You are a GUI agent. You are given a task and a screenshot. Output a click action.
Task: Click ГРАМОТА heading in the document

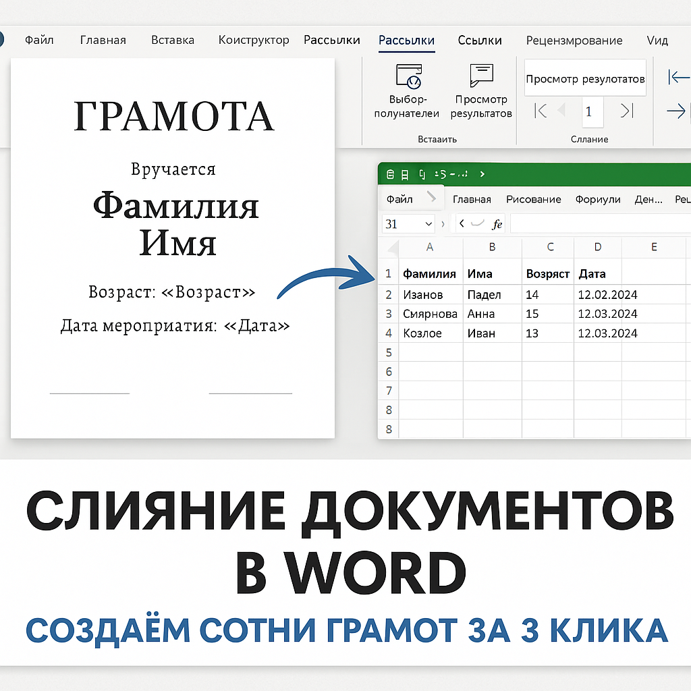(173, 116)
